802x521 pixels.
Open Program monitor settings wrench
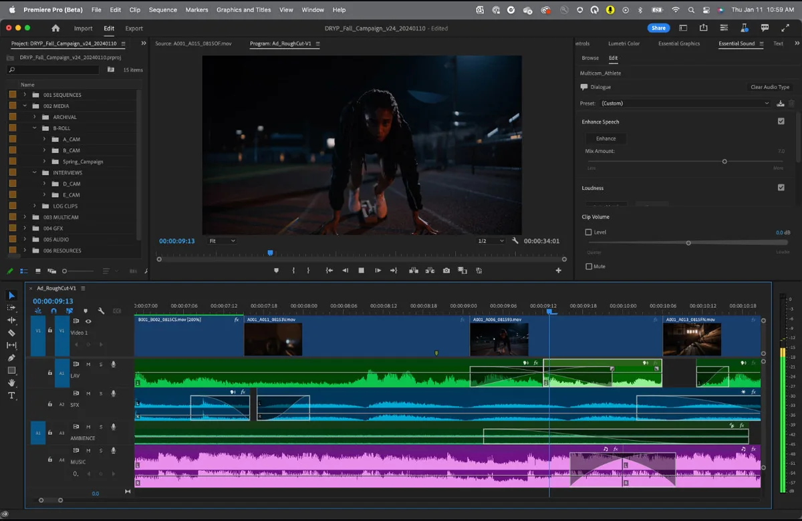coord(515,241)
